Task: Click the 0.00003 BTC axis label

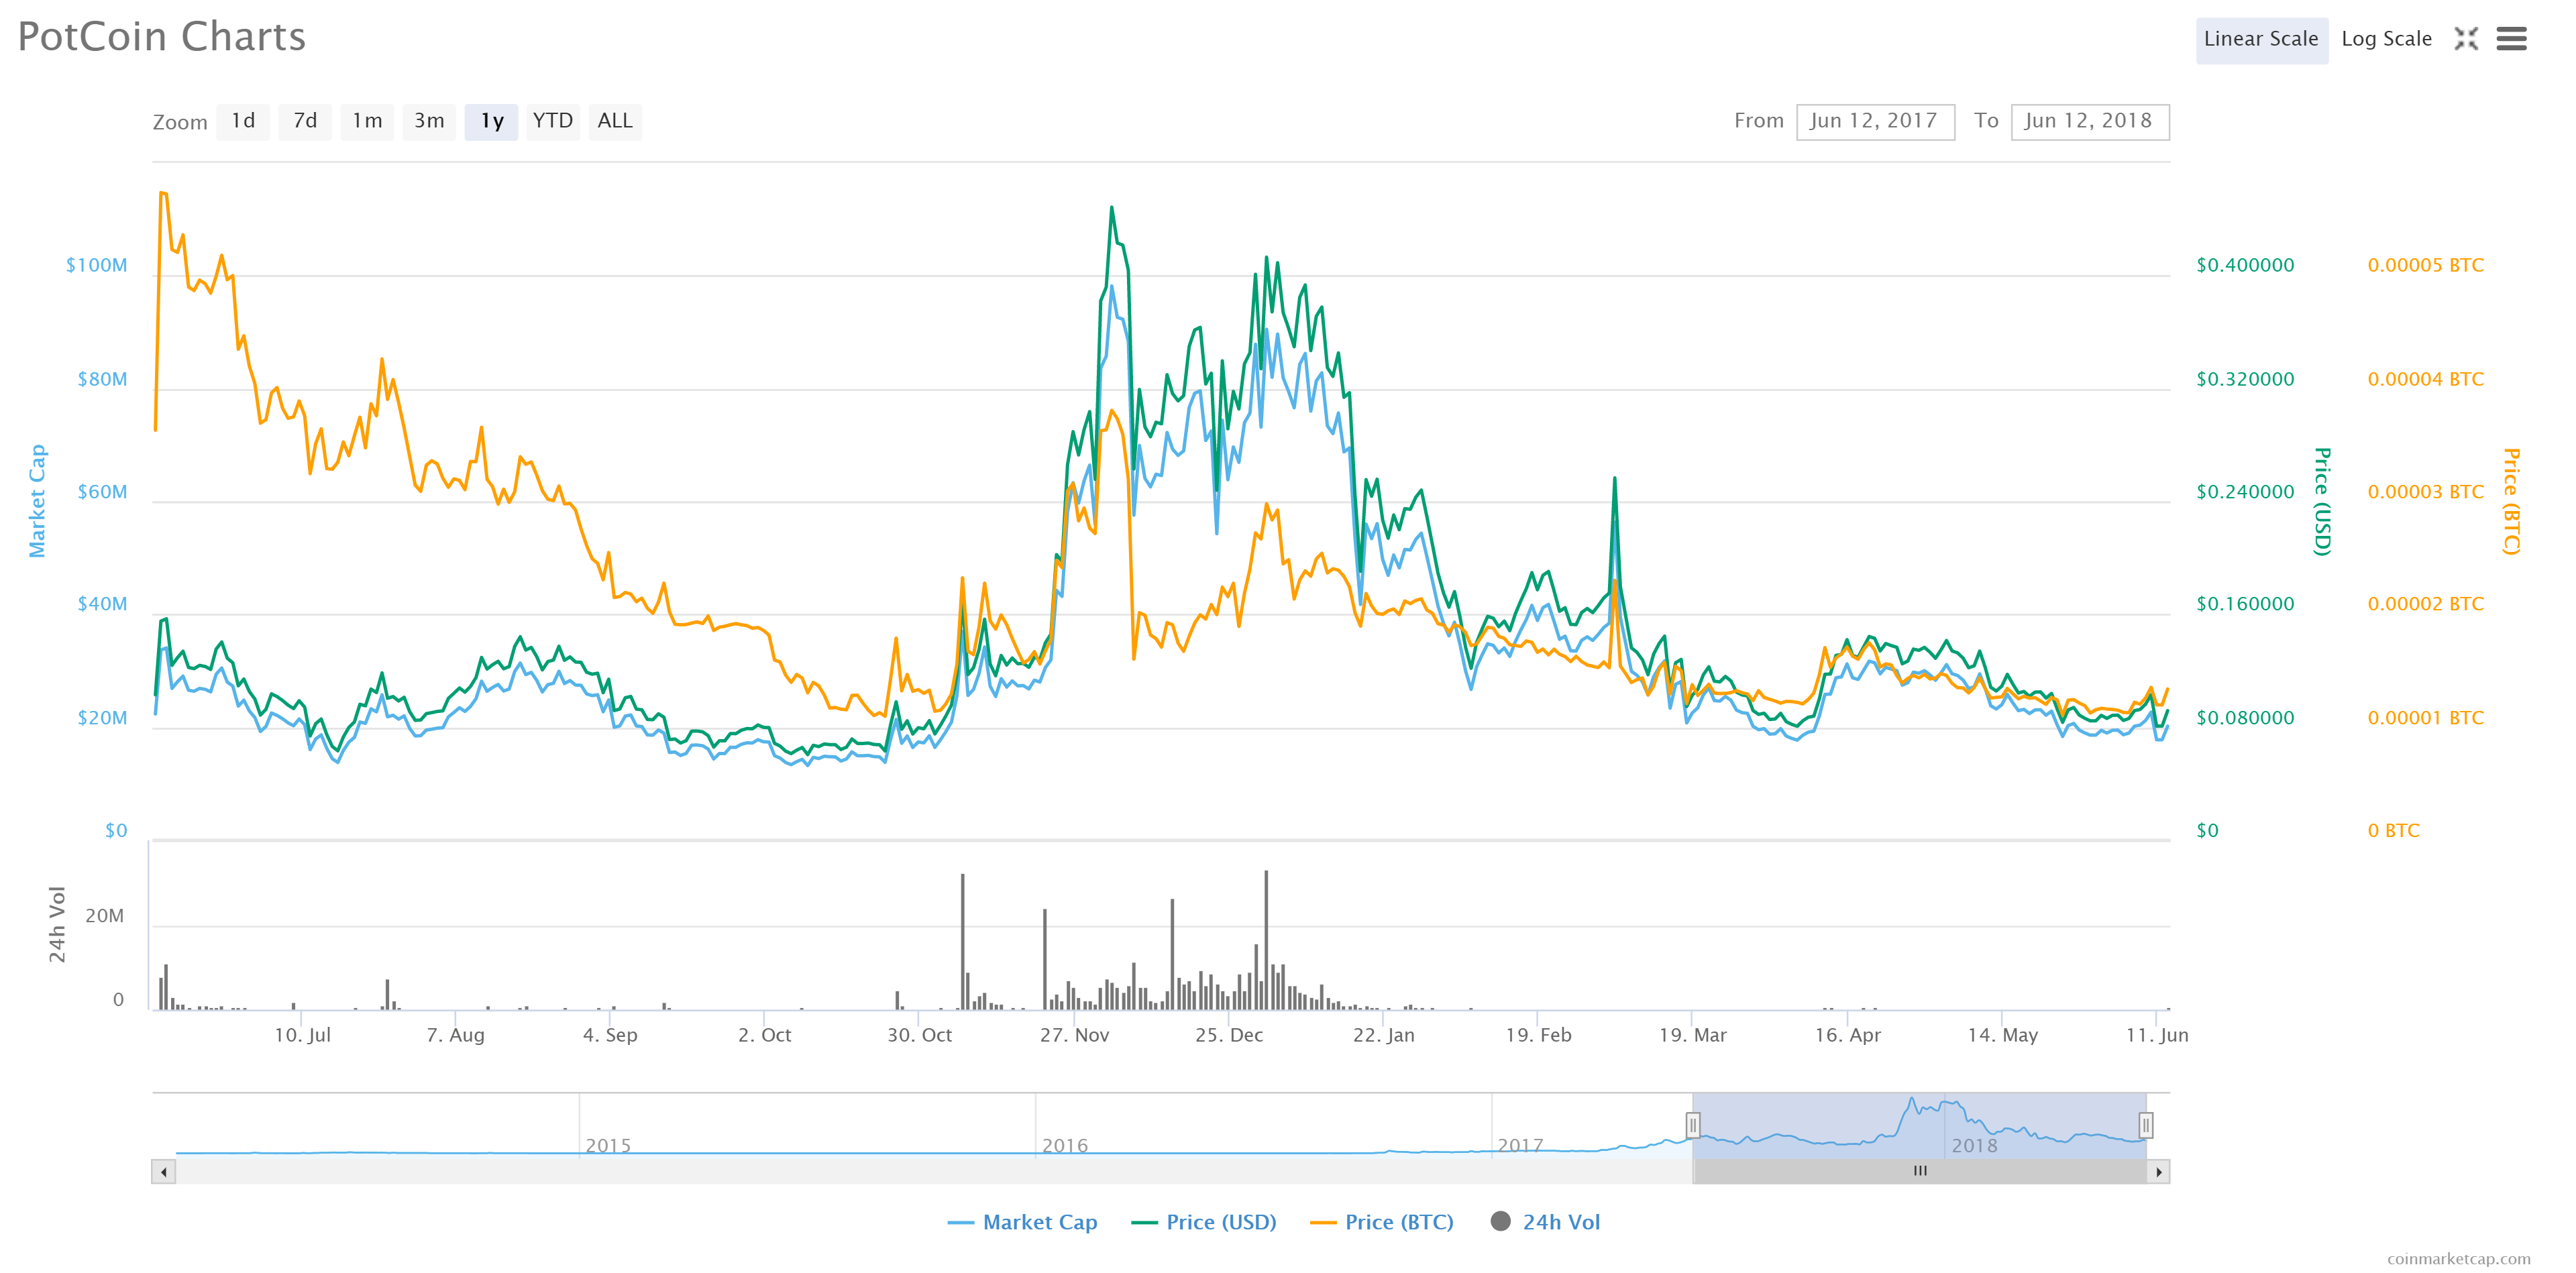Action: (x=2425, y=492)
